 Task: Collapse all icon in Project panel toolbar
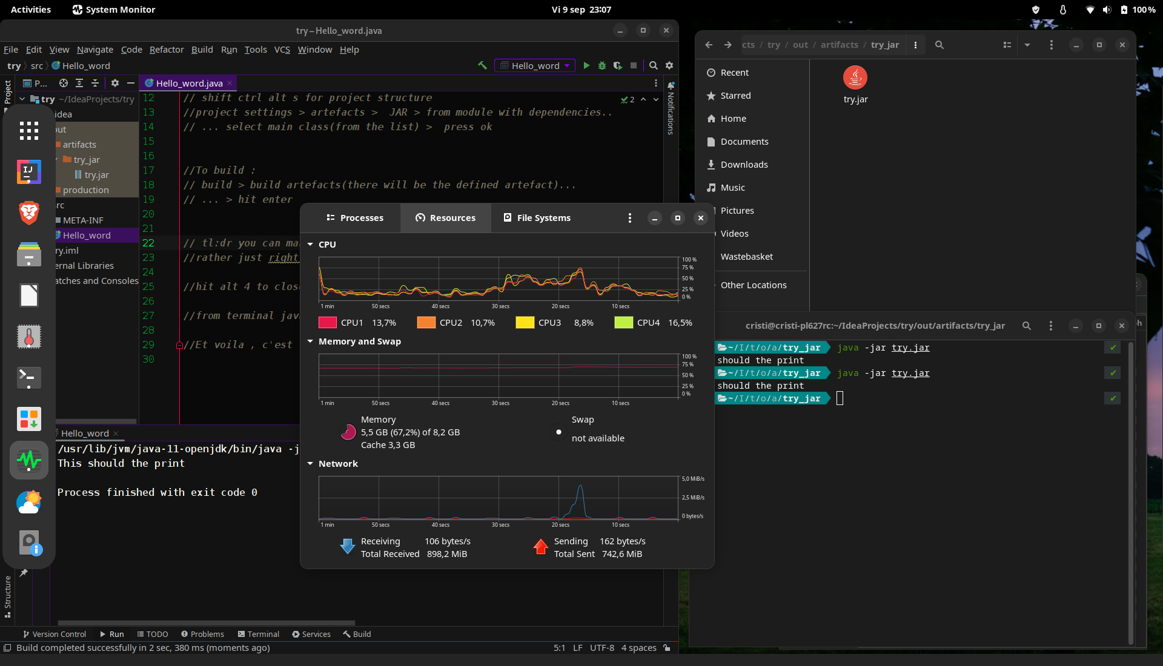(95, 83)
